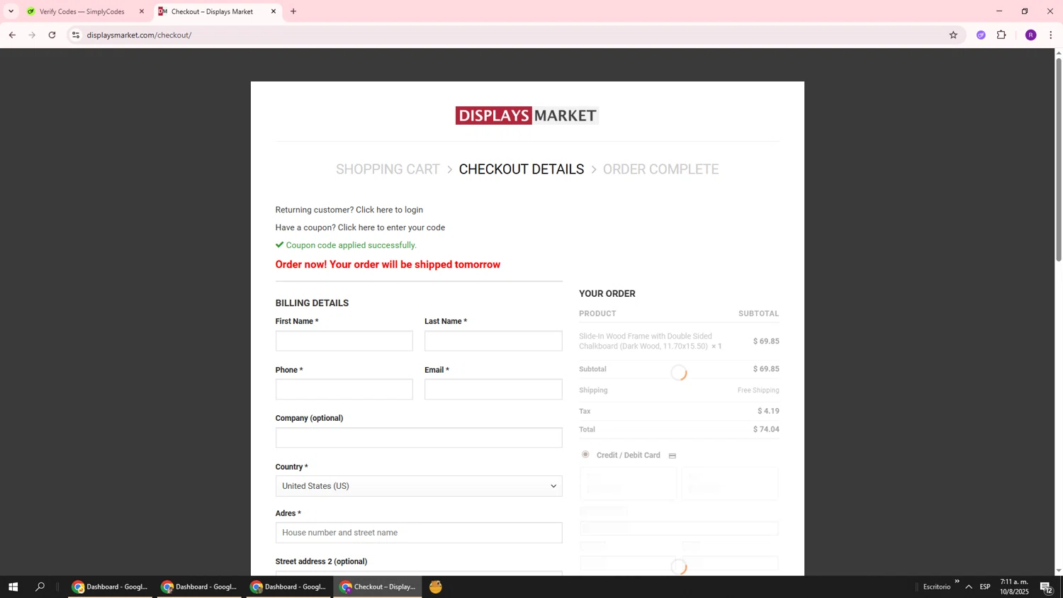
Task: Select the Credit / Debit Card radio button
Action: [x=585, y=454]
